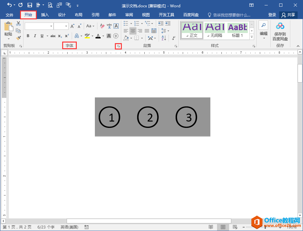303x231 pixels.
Task: Open the 文件 menu
Action: tap(10, 15)
